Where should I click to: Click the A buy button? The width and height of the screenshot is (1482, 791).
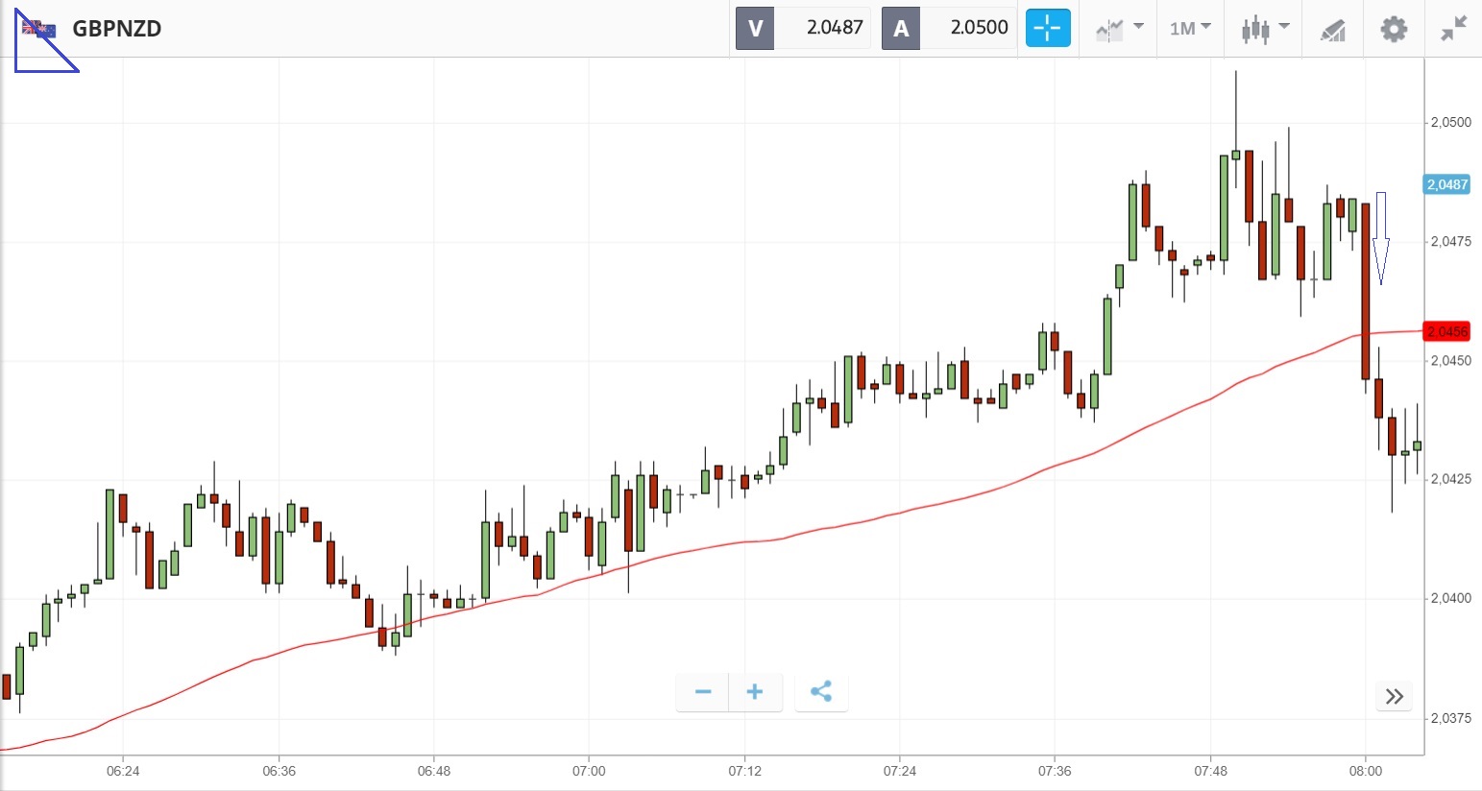(901, 28)
